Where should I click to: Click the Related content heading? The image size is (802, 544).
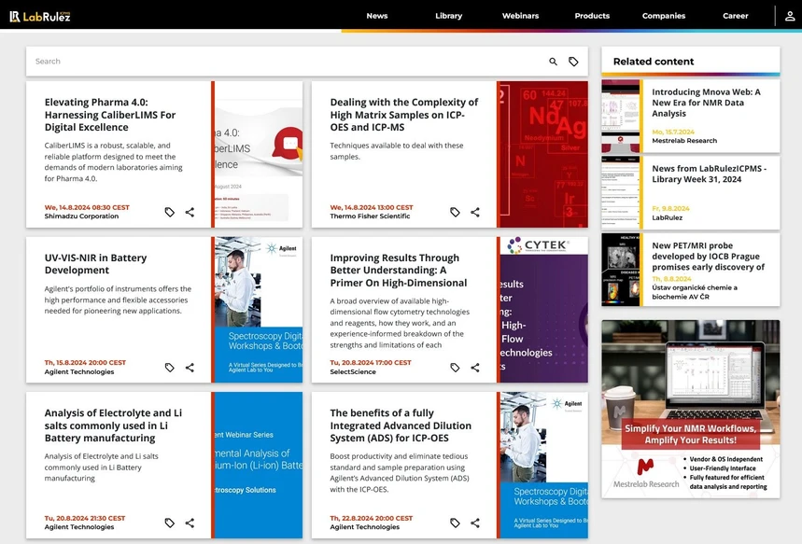[654, 62]
